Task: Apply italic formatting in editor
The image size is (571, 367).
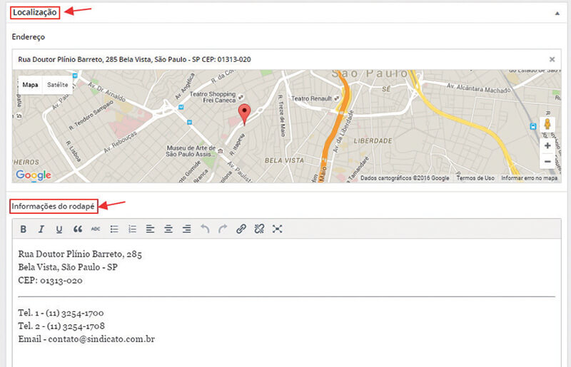Action: click(x=41, y=229)
